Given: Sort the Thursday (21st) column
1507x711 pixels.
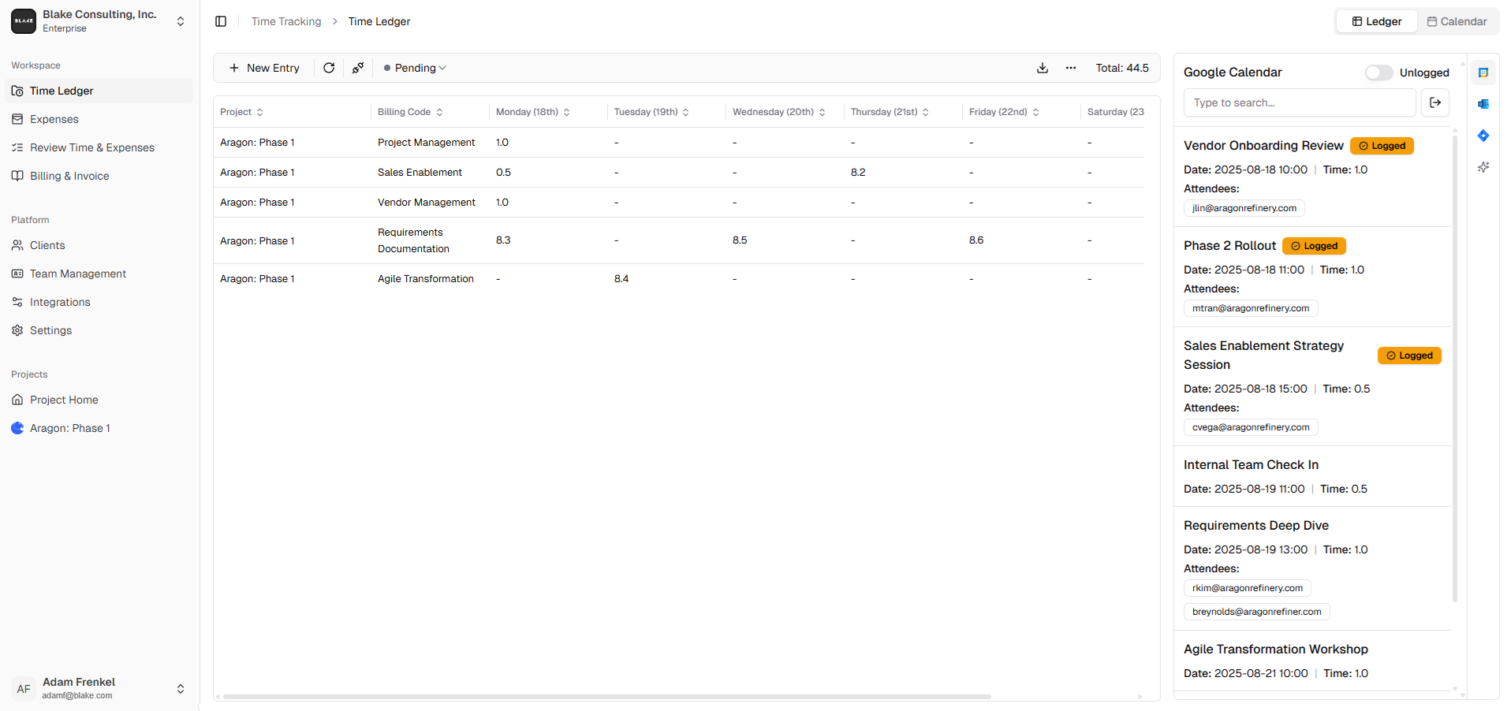Looking at the screenshot, I should click(x=890, y=112).
